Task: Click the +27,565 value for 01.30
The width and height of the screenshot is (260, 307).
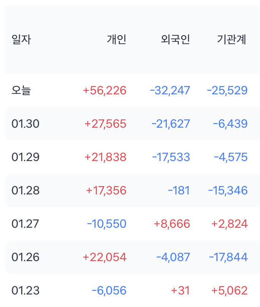Action: click(x=105, y=124)
